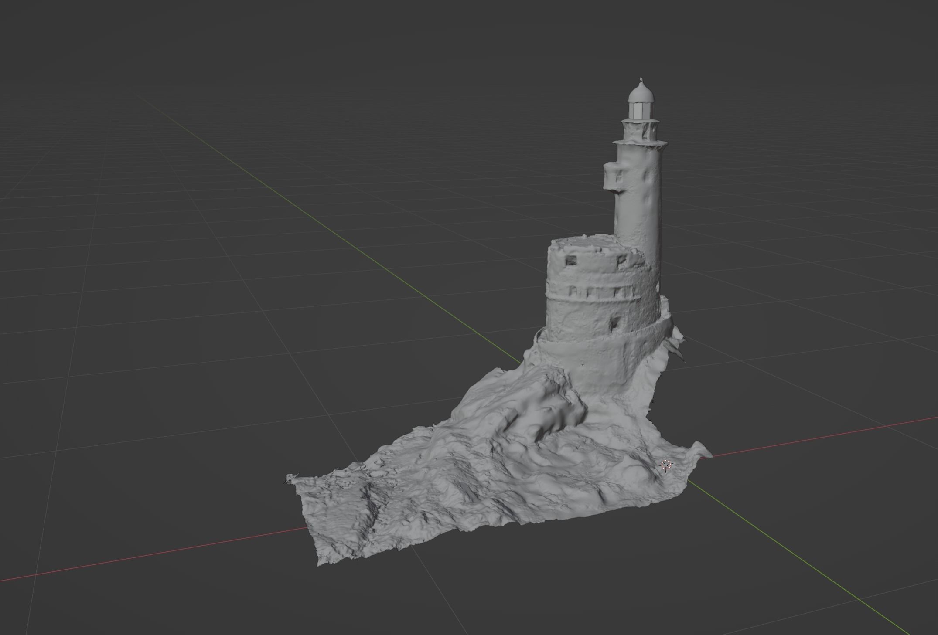The image size is (938, 635).
Task: Select the lighthouse lantern dome at top
Action: [640, 94]
